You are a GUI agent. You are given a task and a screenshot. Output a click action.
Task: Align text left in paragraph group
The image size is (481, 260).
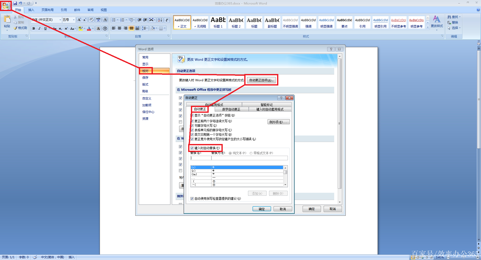pyautogui.click(x=114, y=28)
